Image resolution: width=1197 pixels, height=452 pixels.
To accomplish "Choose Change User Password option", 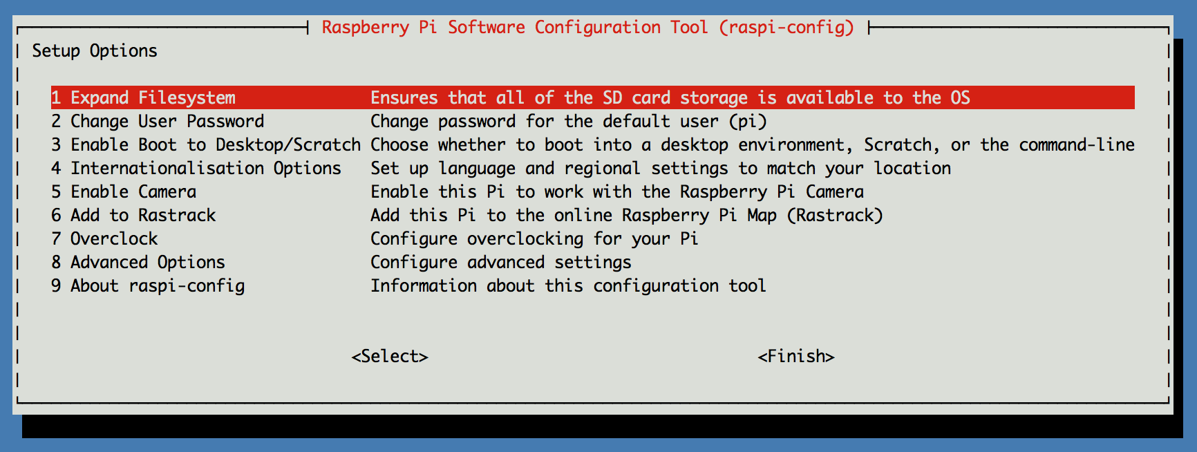I will pos(592,121).
